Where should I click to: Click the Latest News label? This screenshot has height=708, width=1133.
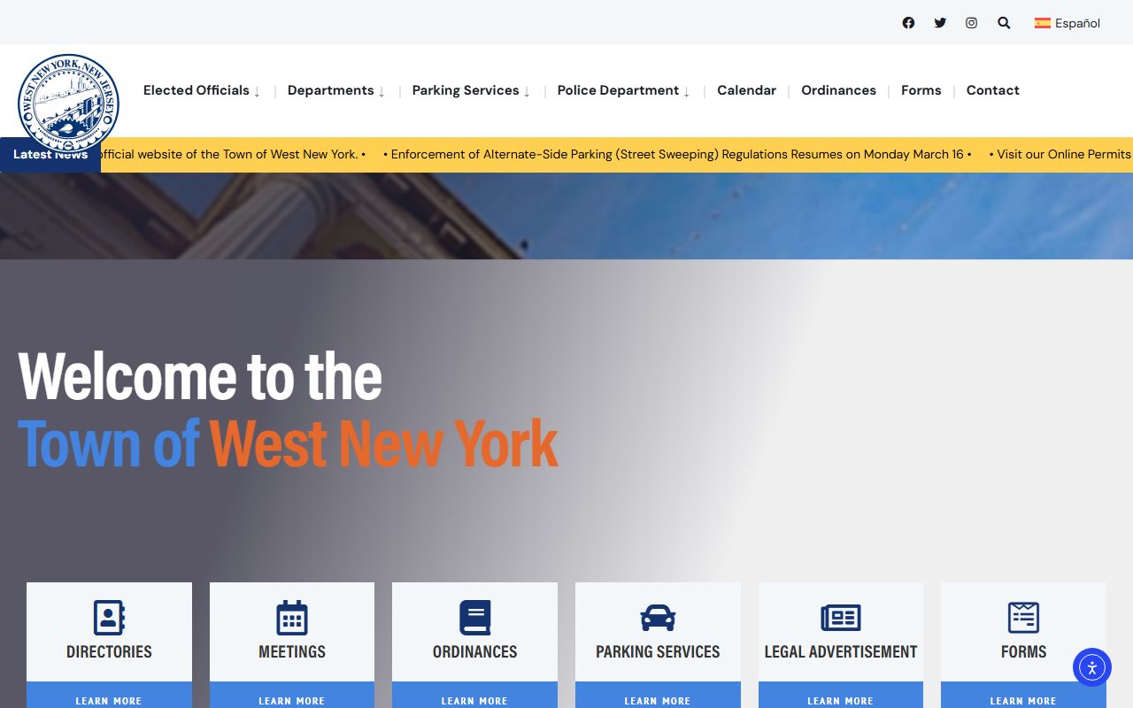click(x=50, y=155)
